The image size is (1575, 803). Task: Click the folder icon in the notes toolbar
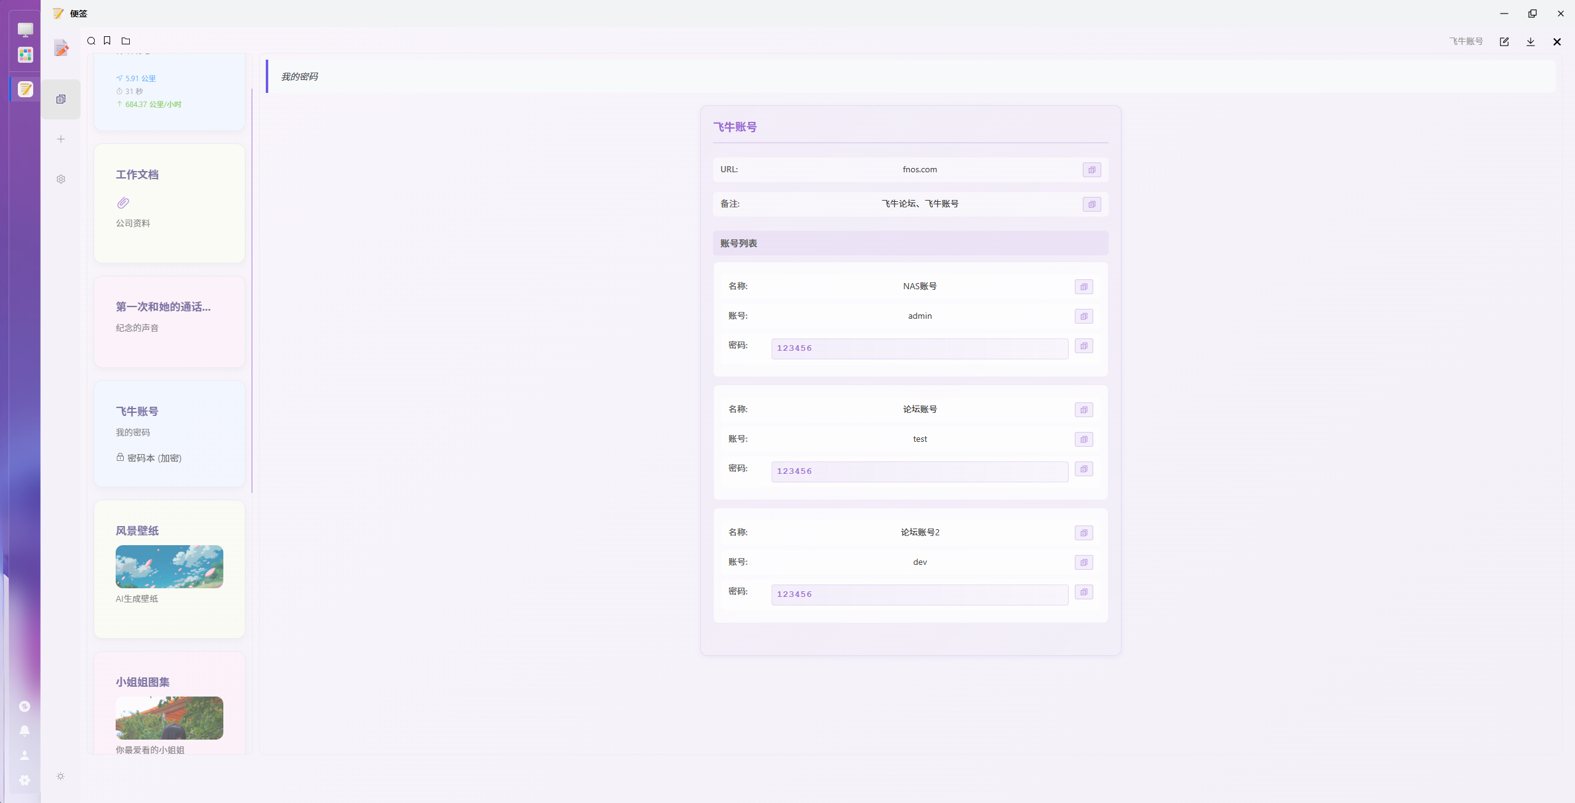[x=126, y=41]
